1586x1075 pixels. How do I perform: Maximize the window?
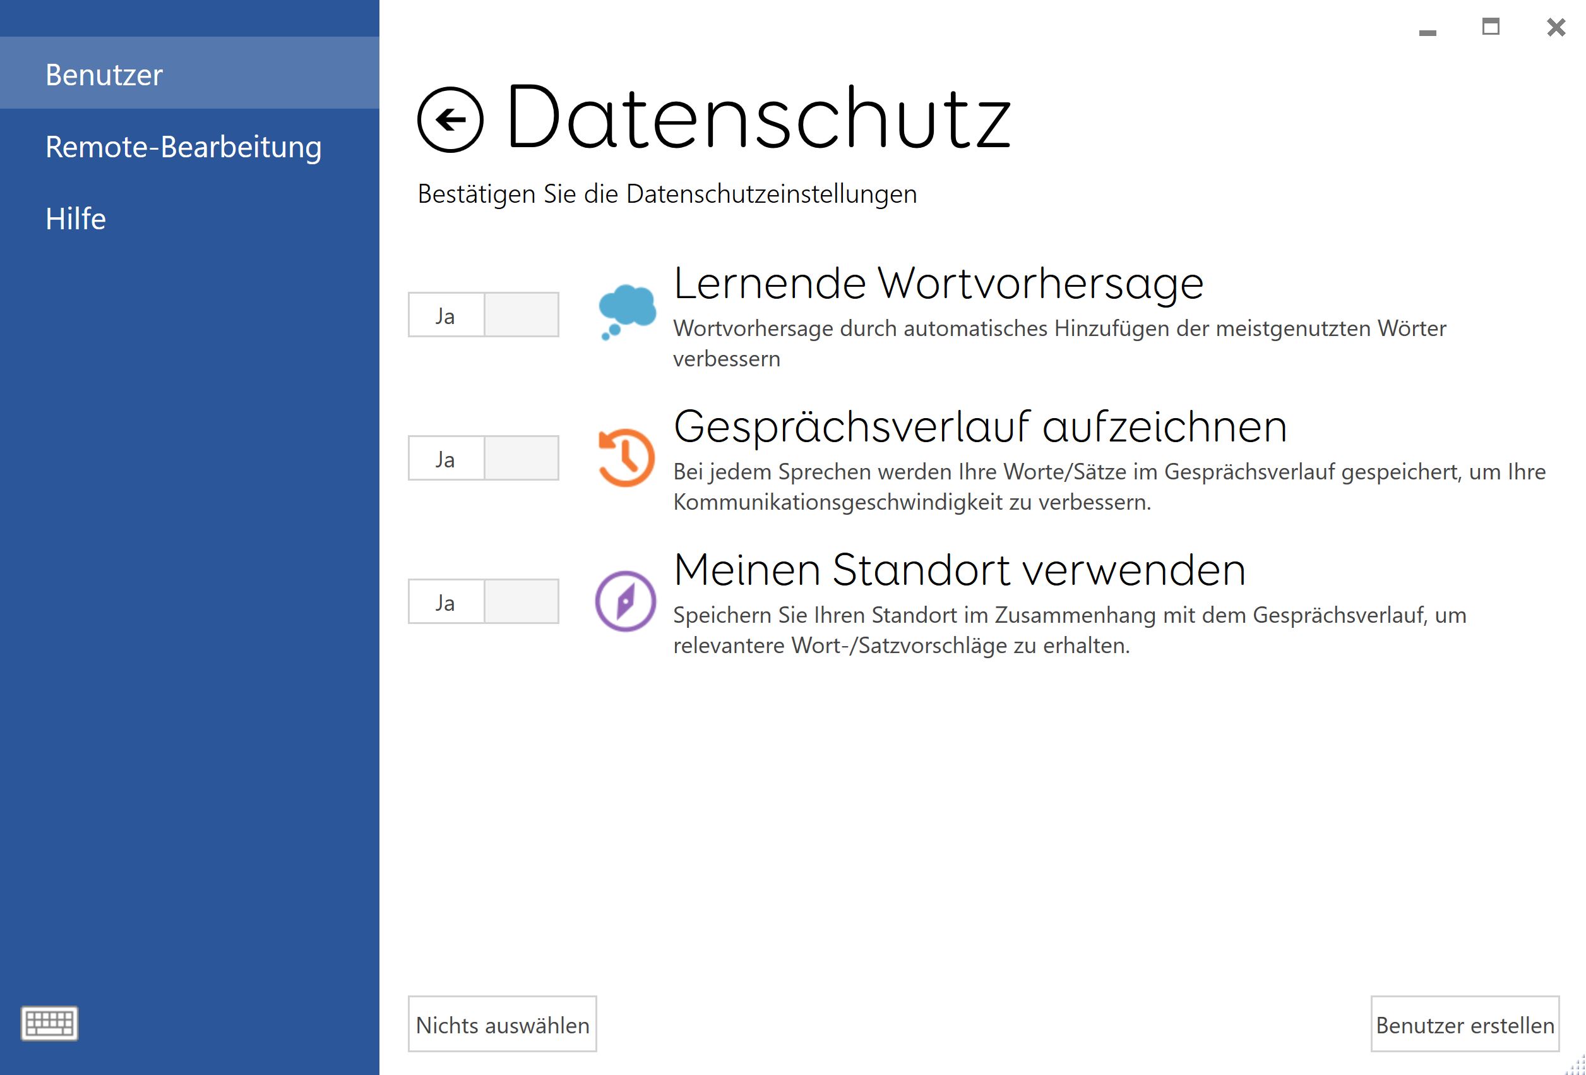coord(1491,27)
